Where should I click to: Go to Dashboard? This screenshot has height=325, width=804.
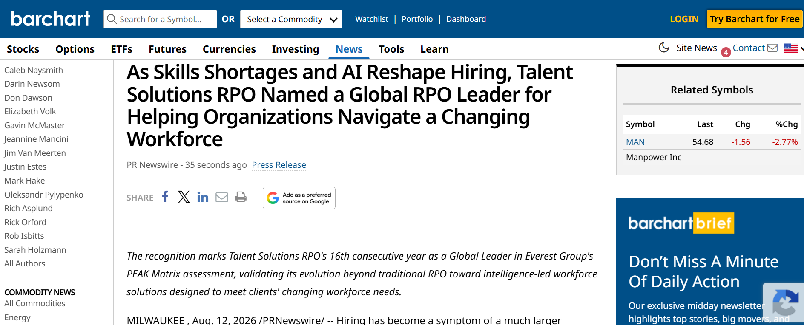pyautogui.click(x=466, y=19)
